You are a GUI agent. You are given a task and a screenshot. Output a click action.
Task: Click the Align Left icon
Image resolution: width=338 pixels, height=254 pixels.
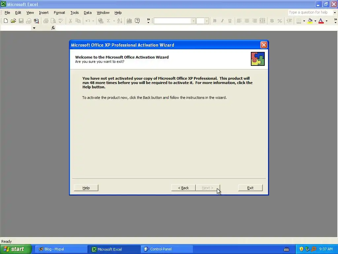[239, 21]
